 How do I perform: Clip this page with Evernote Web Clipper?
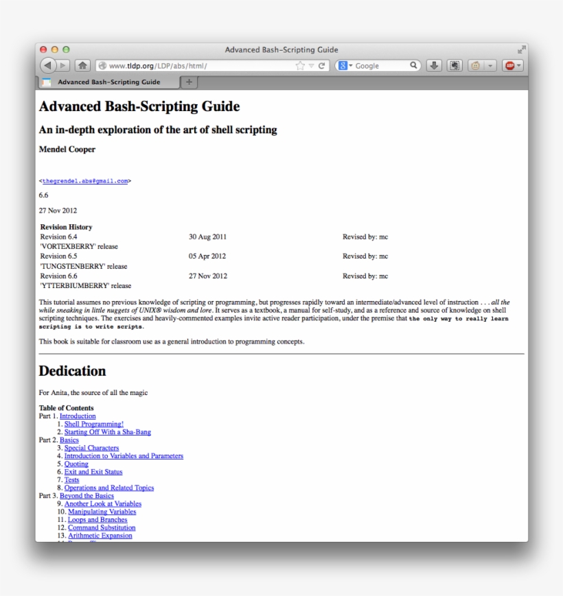click(x=455, y=65)
